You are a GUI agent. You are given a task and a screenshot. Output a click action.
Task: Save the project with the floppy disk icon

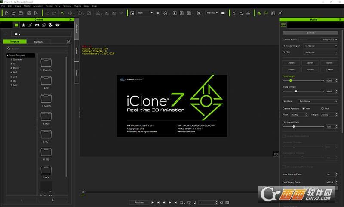(x=21, y=13)
